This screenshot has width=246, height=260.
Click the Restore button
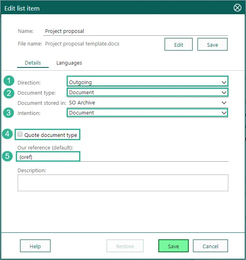pyautogui.click(x=125, y=246)
